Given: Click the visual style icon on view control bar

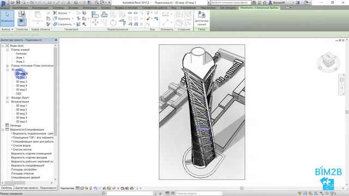Looking at the screenshot, I should click(x=82, y=188).
